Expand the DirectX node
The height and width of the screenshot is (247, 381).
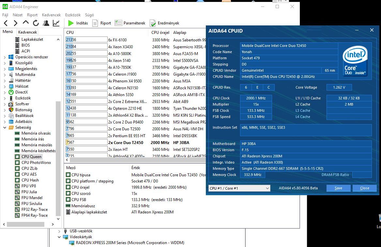click(5, 92)
